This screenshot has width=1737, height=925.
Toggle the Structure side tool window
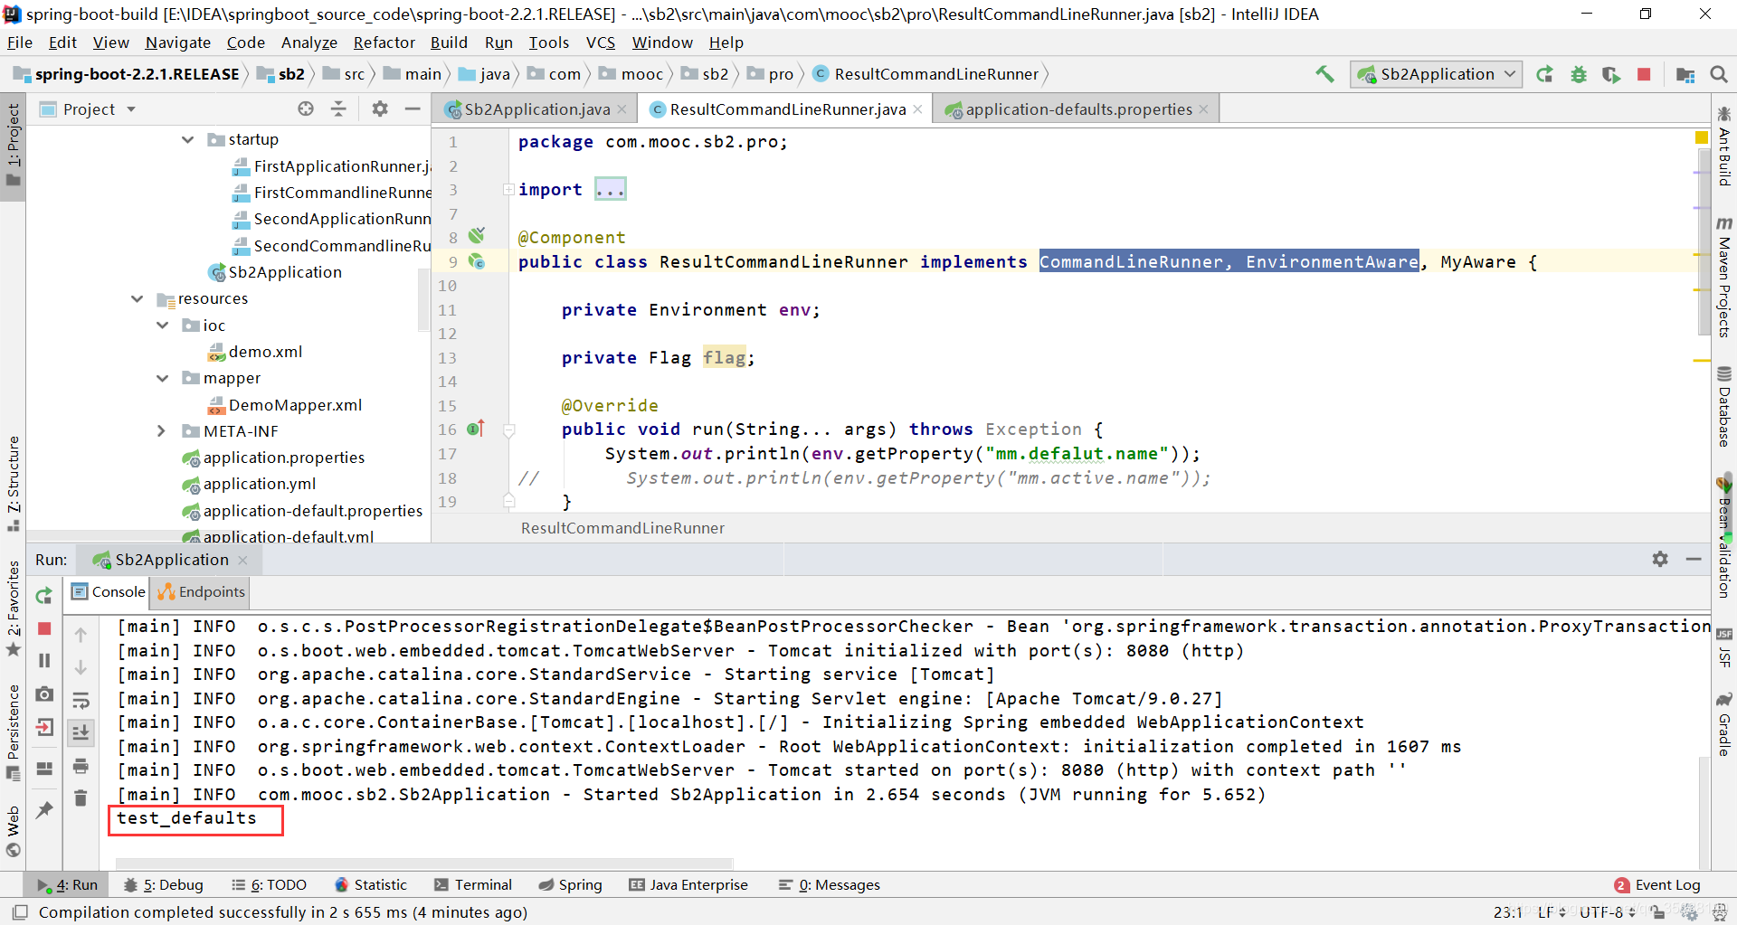13,484
